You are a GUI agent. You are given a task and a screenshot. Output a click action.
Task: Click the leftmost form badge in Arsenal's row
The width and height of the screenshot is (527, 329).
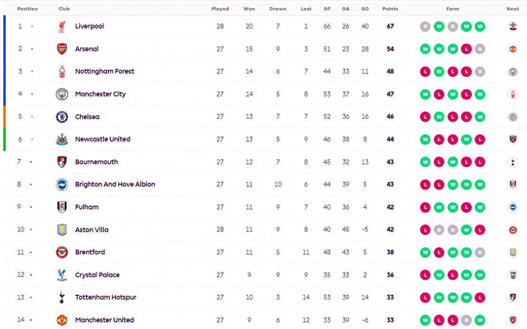tap(425, 49)
